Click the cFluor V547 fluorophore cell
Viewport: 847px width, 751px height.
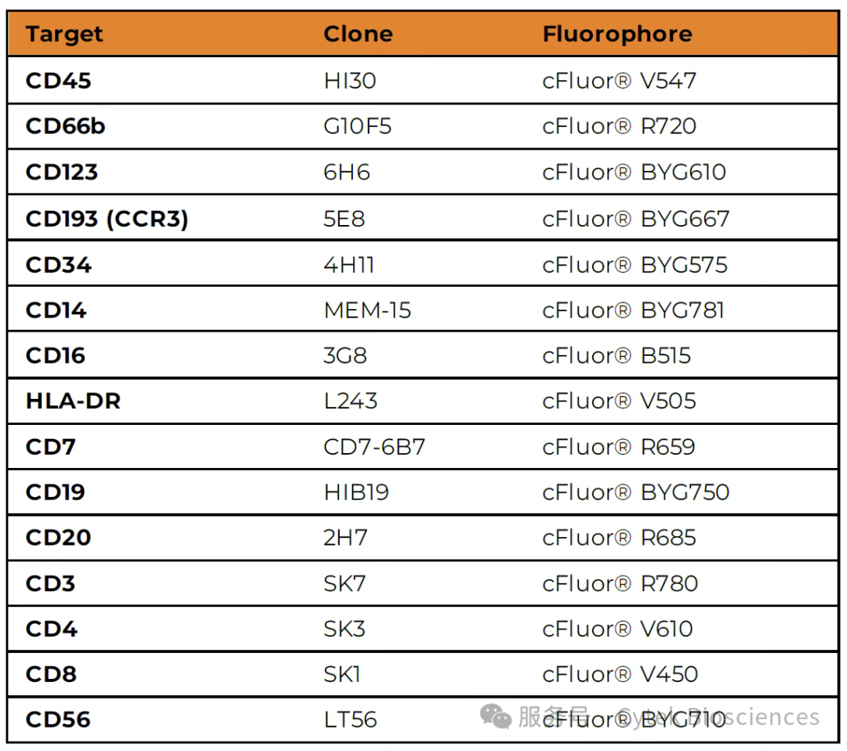pyautogui.click(x=619, y=81)
